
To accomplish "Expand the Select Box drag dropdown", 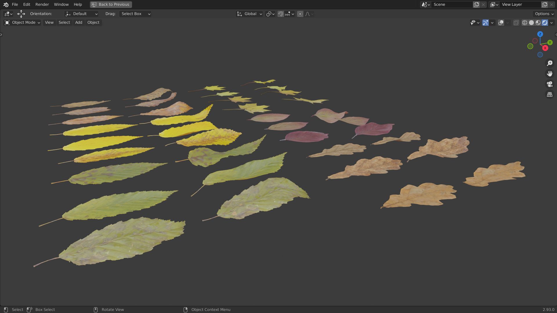I will (x=135, y=14).
